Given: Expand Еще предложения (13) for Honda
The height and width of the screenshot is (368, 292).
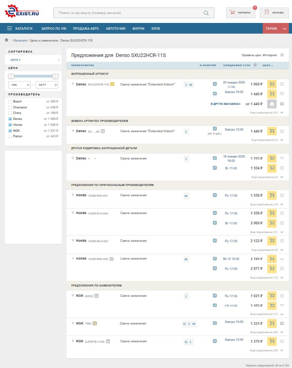Looking at the screenshot, I should point(267,278).
